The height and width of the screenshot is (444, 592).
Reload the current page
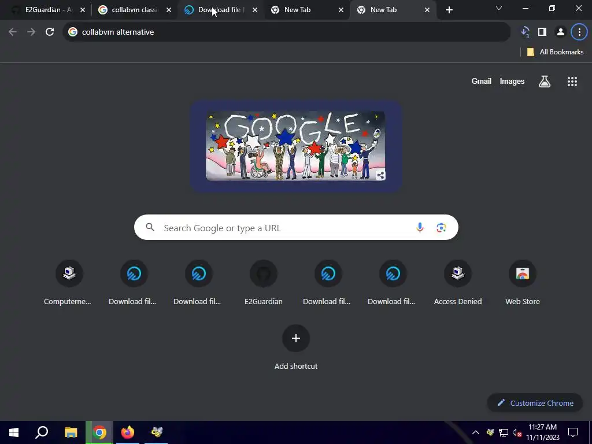(50, 32)
